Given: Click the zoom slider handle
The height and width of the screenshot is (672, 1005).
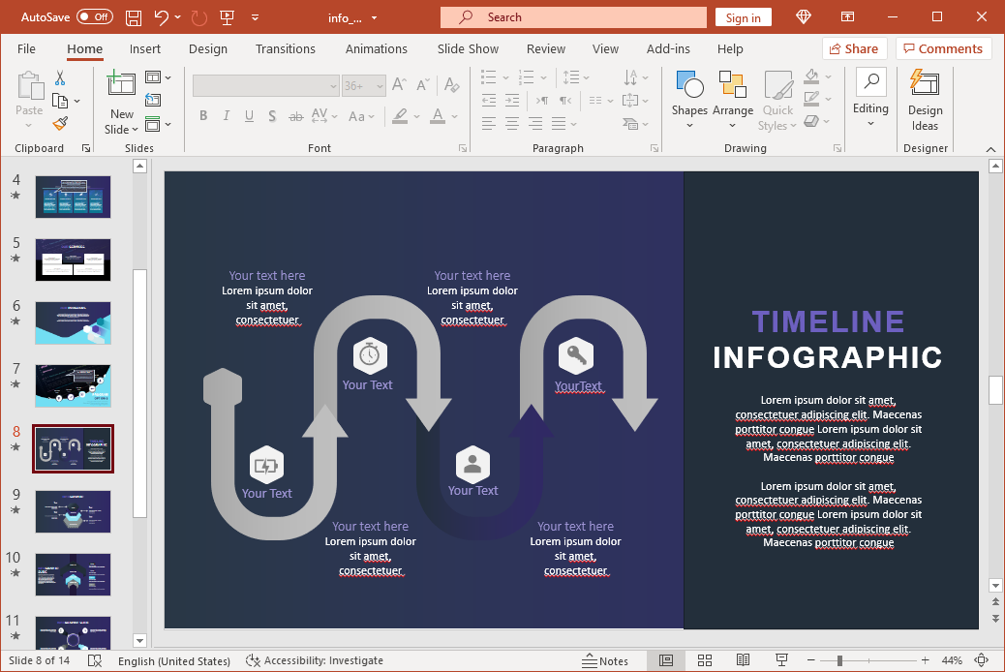Looking at the screenshot, I should pyautogui.click(x=839, y=660).
